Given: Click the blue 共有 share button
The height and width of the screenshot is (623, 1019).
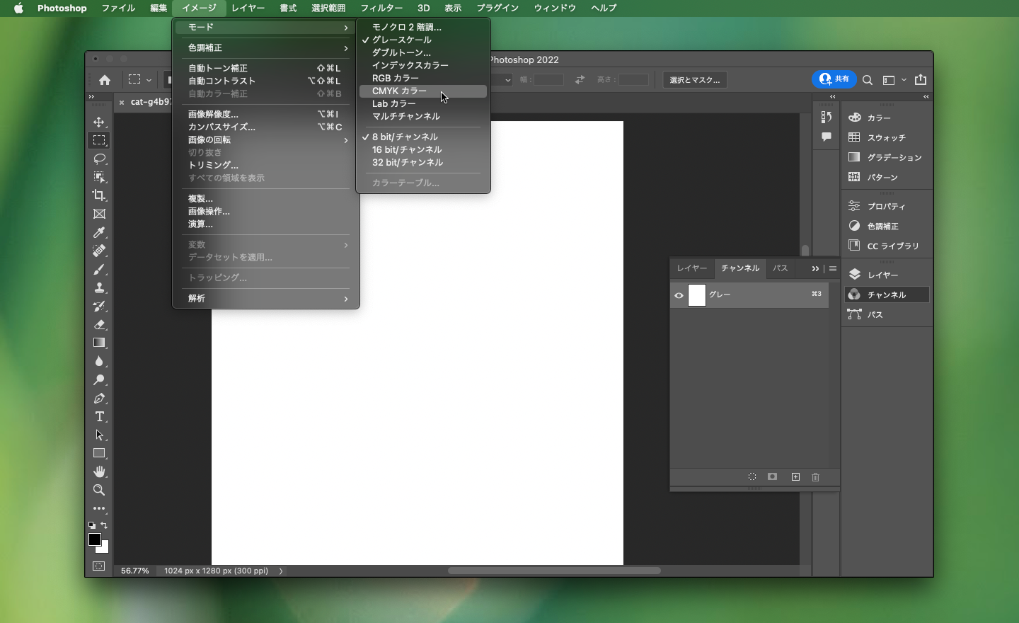Looking at the screenshot, I should click(x=835, y=79).
